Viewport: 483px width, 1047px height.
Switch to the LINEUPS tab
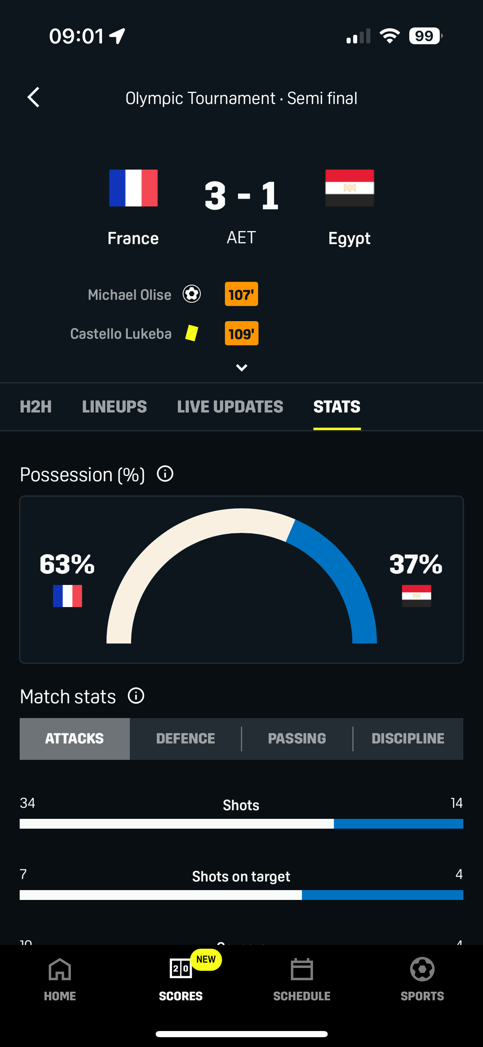[x=114, y=407]
